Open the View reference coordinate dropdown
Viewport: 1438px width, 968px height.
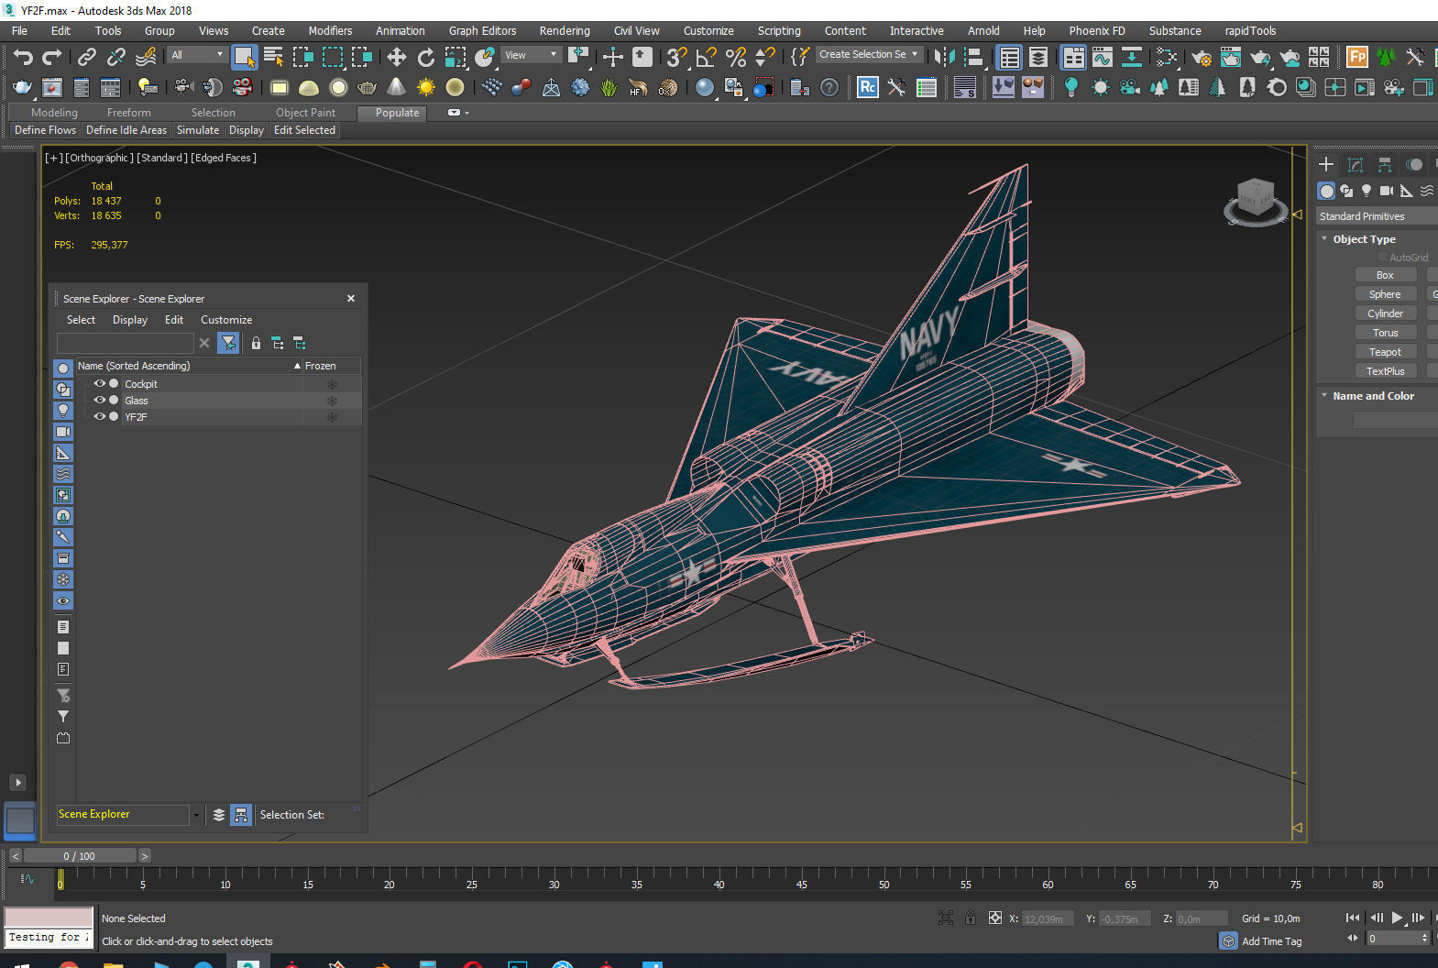[532, 55]
